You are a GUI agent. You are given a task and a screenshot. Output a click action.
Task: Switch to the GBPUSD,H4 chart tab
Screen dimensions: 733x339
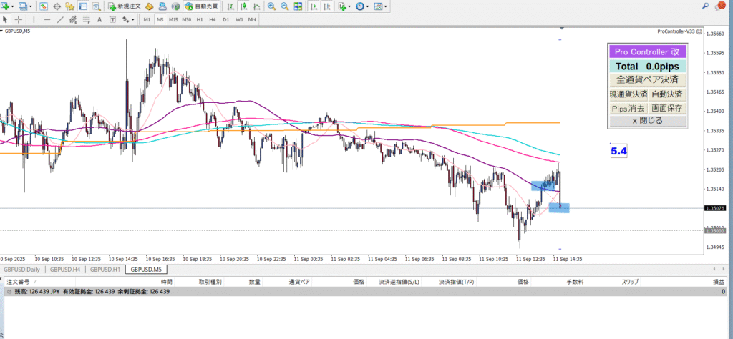point(64,270)
